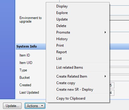
Task: Select Explore in the context menu
Action: tap(78, 13)
